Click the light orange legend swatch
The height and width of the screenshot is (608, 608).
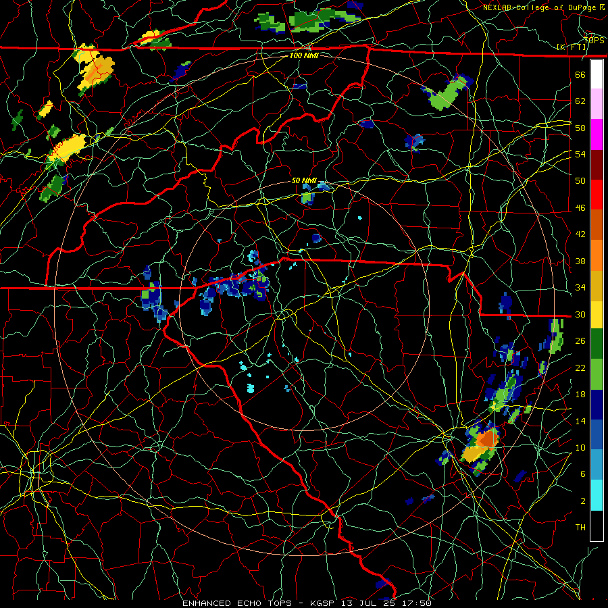pos(597,255)
